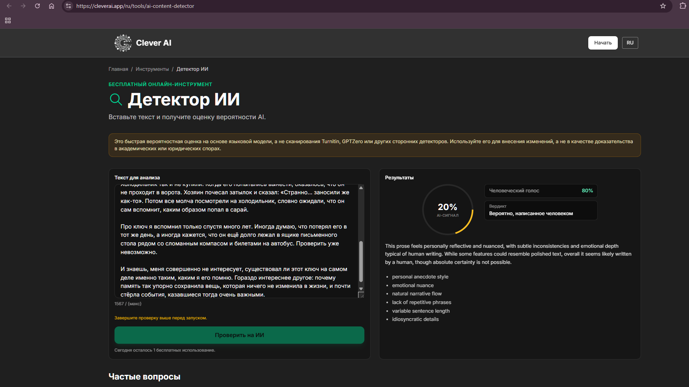The image size is (689, 387).
Task: Click the address bar URL
Action: [x=135, y=6]
